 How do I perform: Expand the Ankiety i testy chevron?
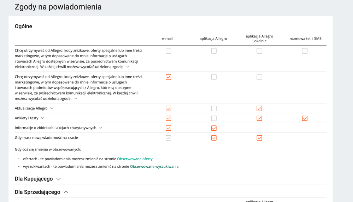point(43,118)
